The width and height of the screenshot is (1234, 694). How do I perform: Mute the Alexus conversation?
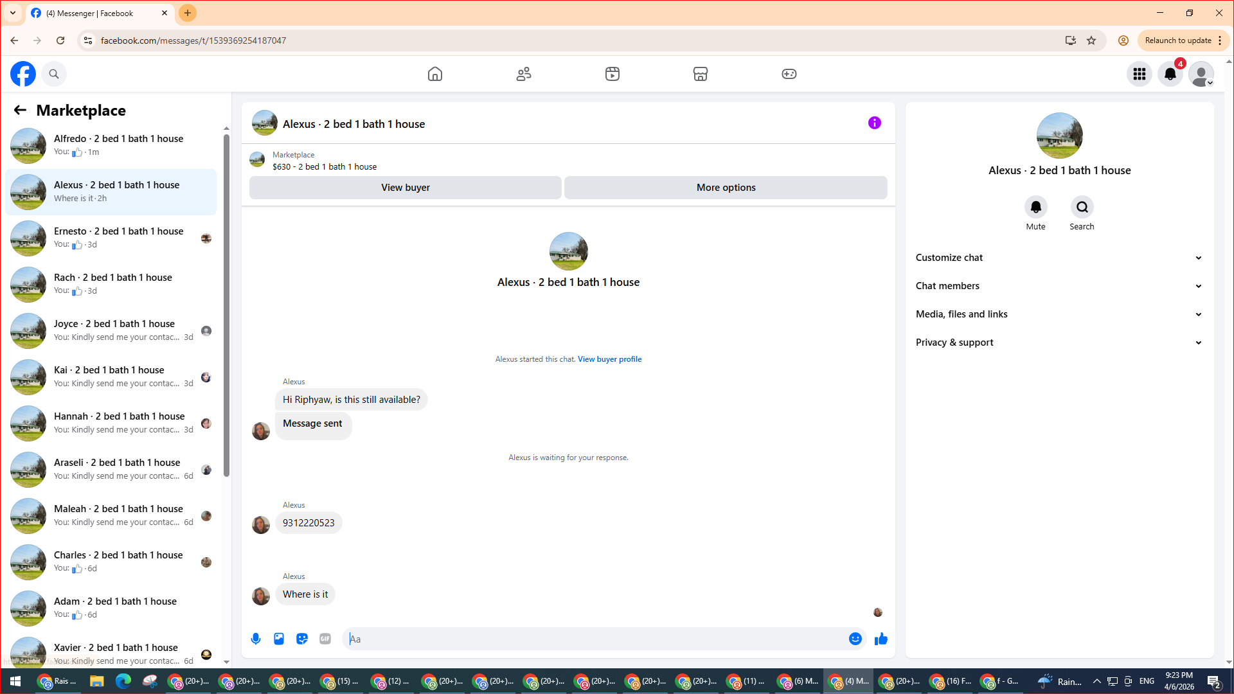(1036, 207)
